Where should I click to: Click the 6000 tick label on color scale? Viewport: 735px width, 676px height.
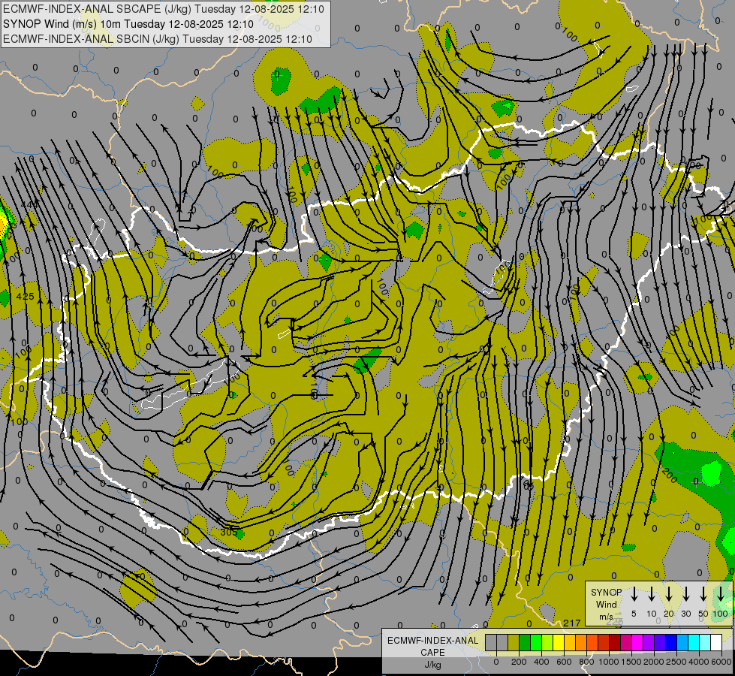tap(721, 662)
